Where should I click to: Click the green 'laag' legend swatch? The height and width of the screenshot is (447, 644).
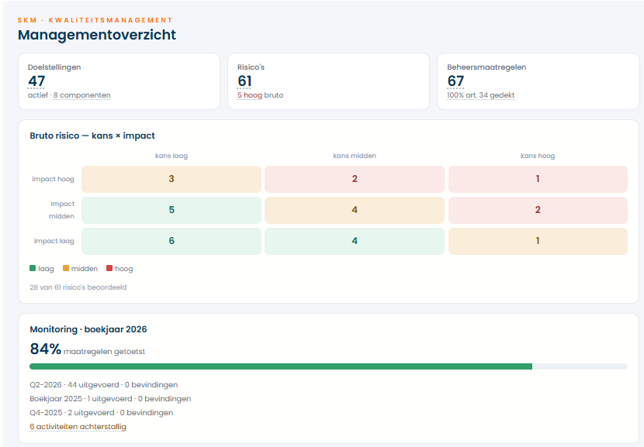point(33,268)
